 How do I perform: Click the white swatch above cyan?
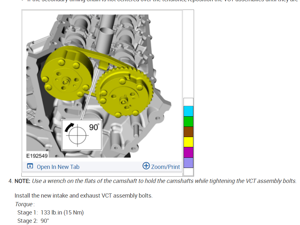click(x=188, y=102)
